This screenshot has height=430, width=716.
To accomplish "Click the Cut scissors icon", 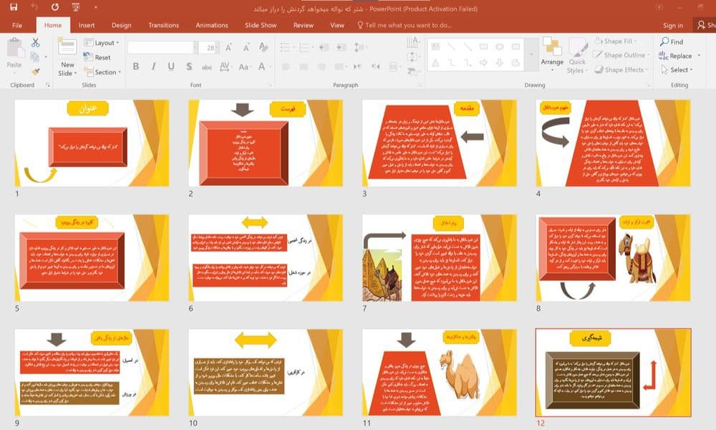I will (35, 42).
